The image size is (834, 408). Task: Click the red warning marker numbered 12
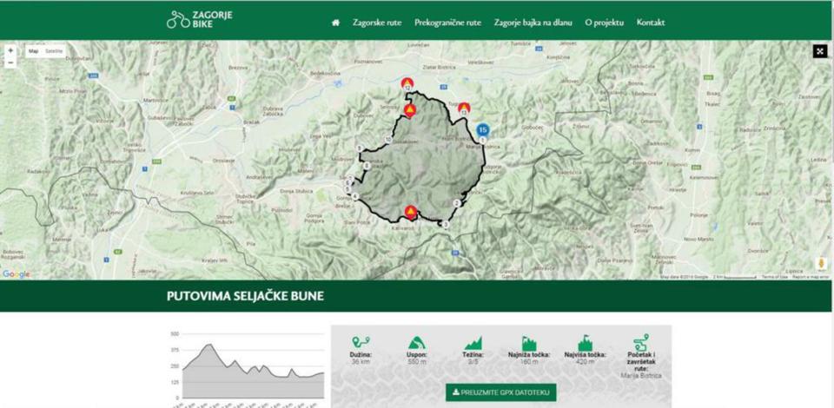coord(407,83)
